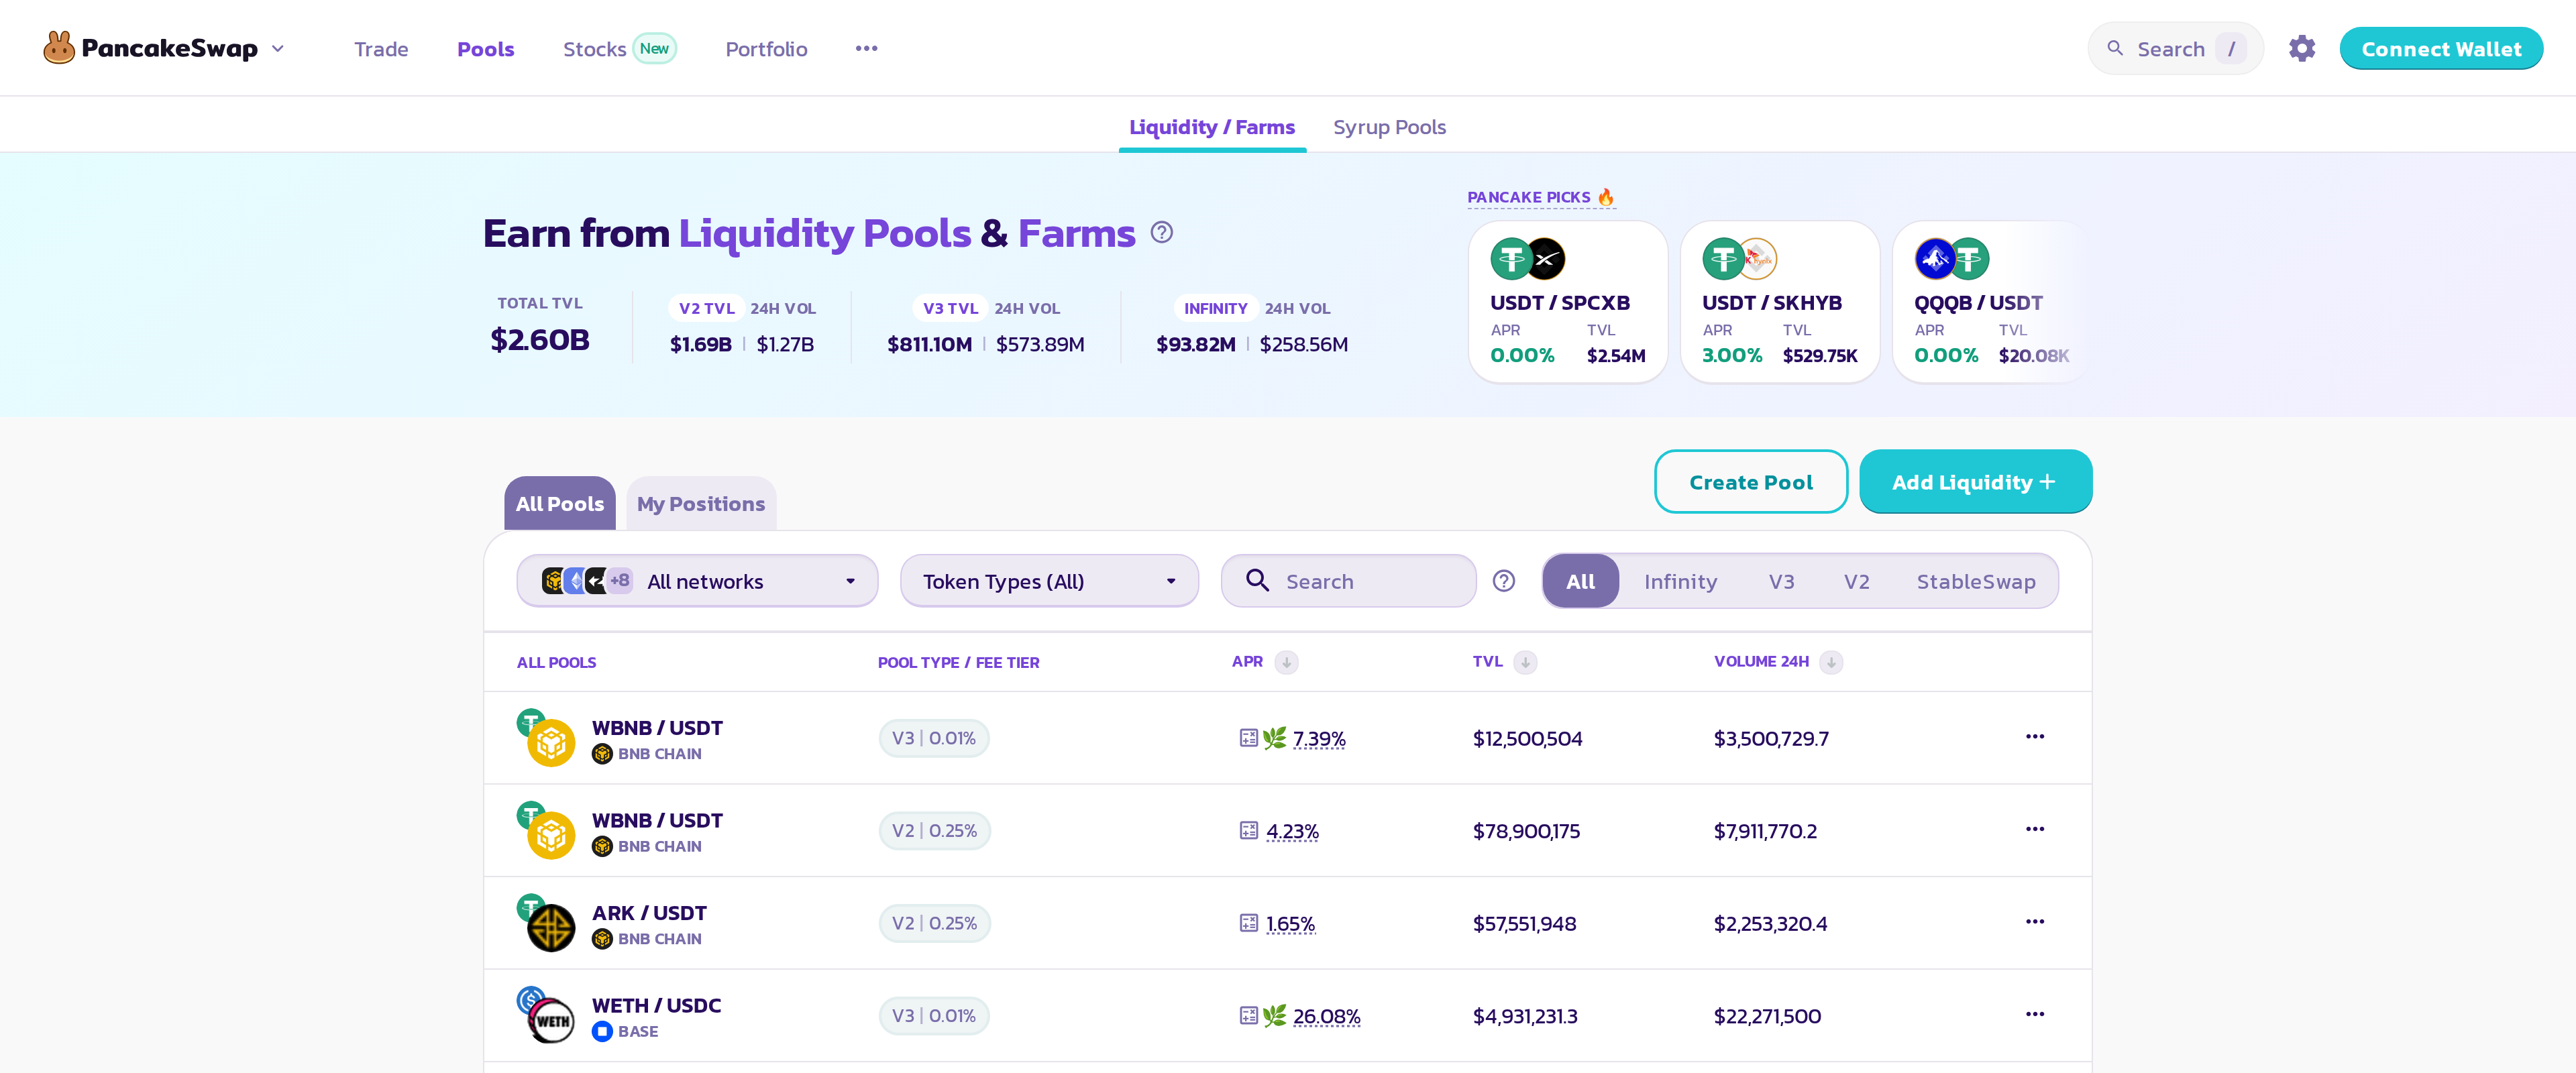Click USDT/SPCXB token icons in Pancake Picks
2576x1073 pixels.
(1527, 259)
